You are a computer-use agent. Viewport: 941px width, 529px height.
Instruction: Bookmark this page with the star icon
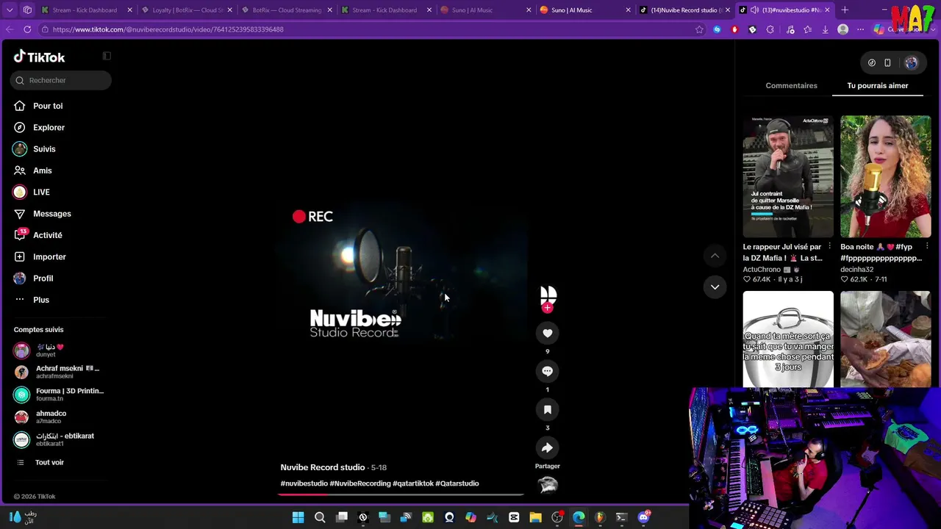[699, 29]
